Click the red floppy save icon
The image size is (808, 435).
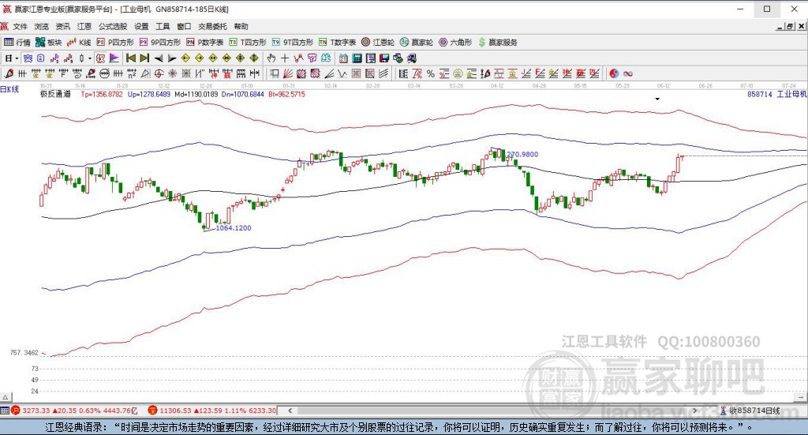click(x=385, y=58)
